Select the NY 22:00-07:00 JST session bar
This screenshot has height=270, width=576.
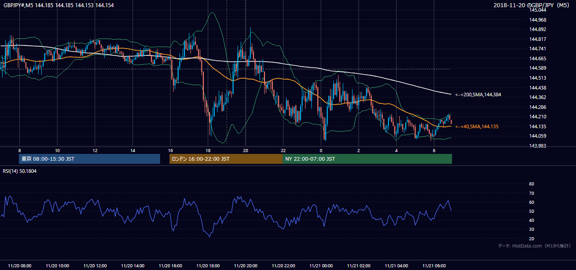pos(367,159)
